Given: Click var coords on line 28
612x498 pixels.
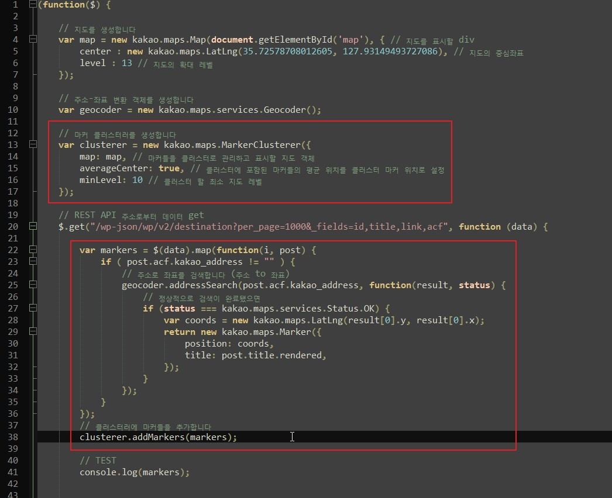Looking at the screenshot, I should click(190, 320).
